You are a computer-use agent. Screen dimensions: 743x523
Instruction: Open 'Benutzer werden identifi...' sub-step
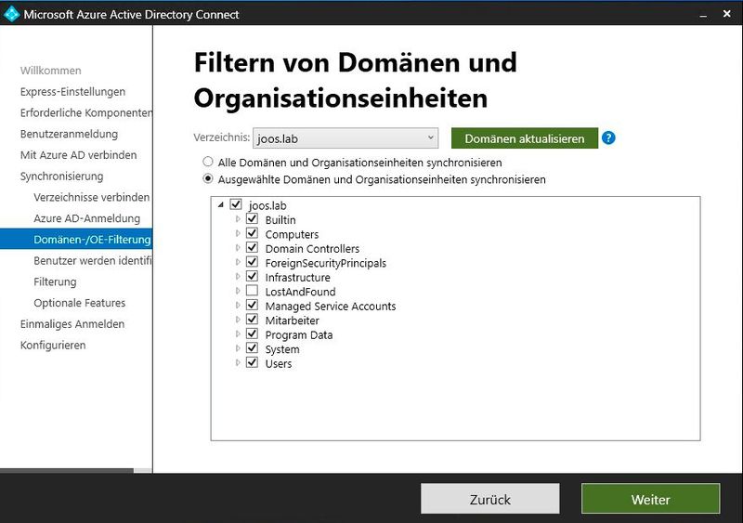point(92,261)
